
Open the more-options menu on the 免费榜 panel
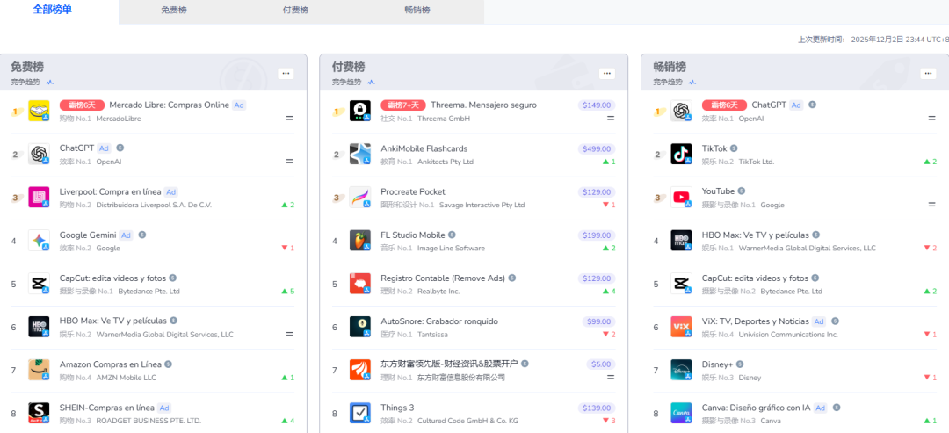[x=286, y=73]
